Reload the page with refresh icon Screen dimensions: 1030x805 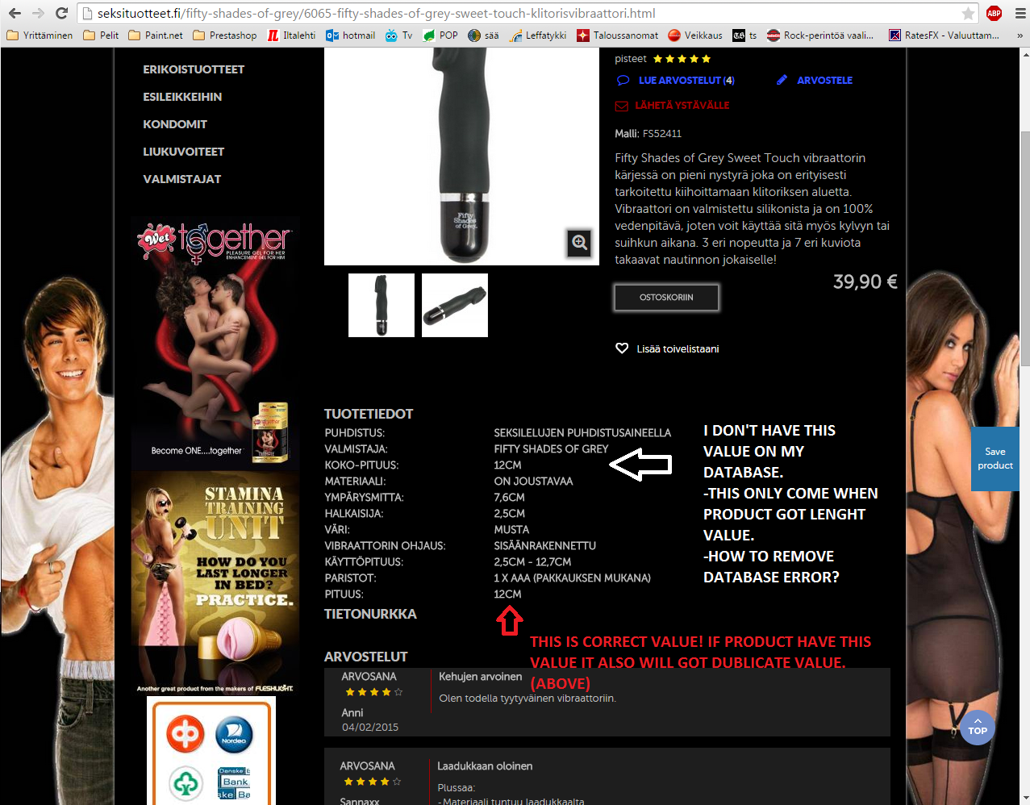tap(61, 13)
